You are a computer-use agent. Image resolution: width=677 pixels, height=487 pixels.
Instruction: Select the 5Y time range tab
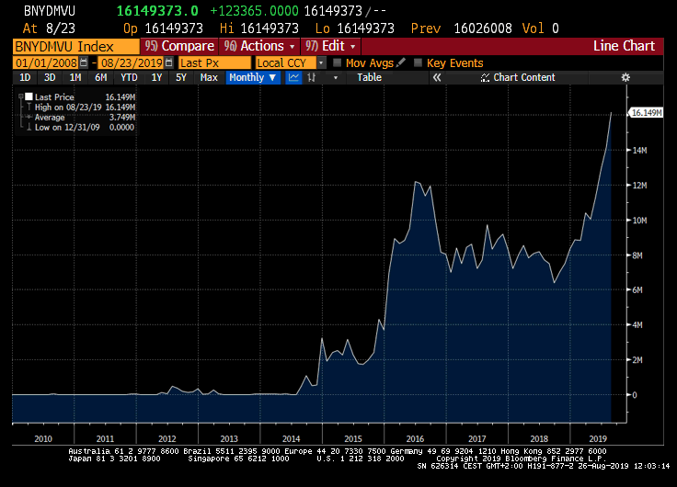(x=181, y=78)
